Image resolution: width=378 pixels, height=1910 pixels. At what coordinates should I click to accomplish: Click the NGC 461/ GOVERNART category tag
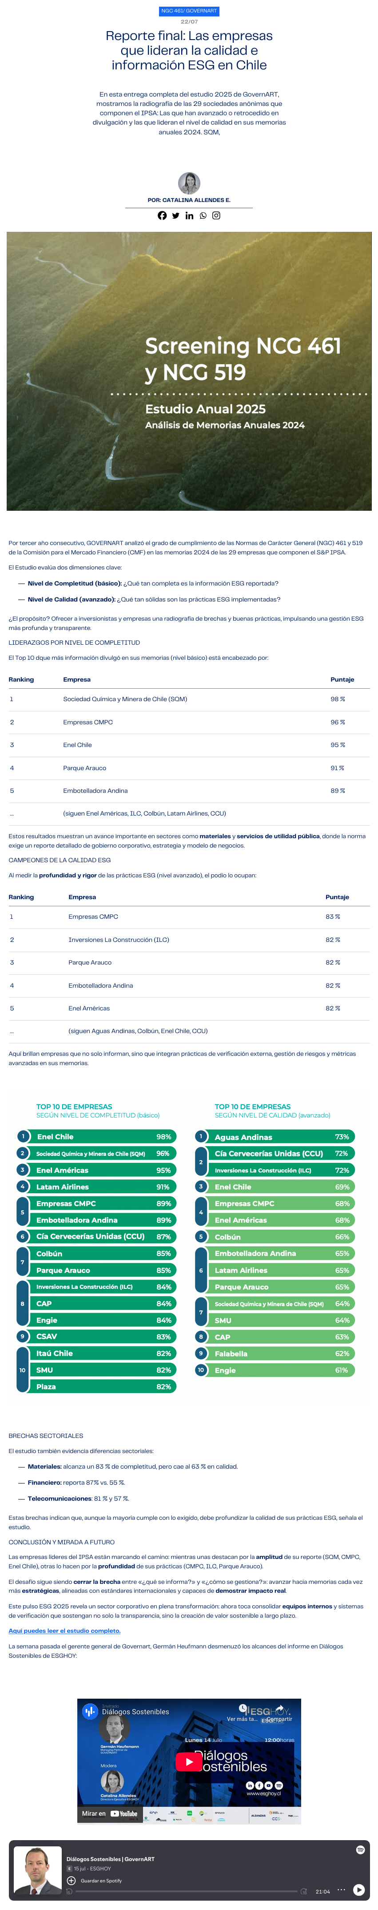(x=189, y=11)
